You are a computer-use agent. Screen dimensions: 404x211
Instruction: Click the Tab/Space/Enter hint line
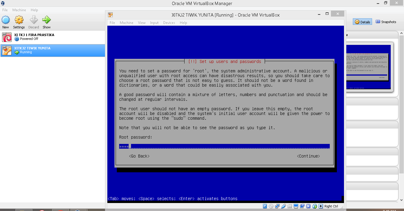172,199
